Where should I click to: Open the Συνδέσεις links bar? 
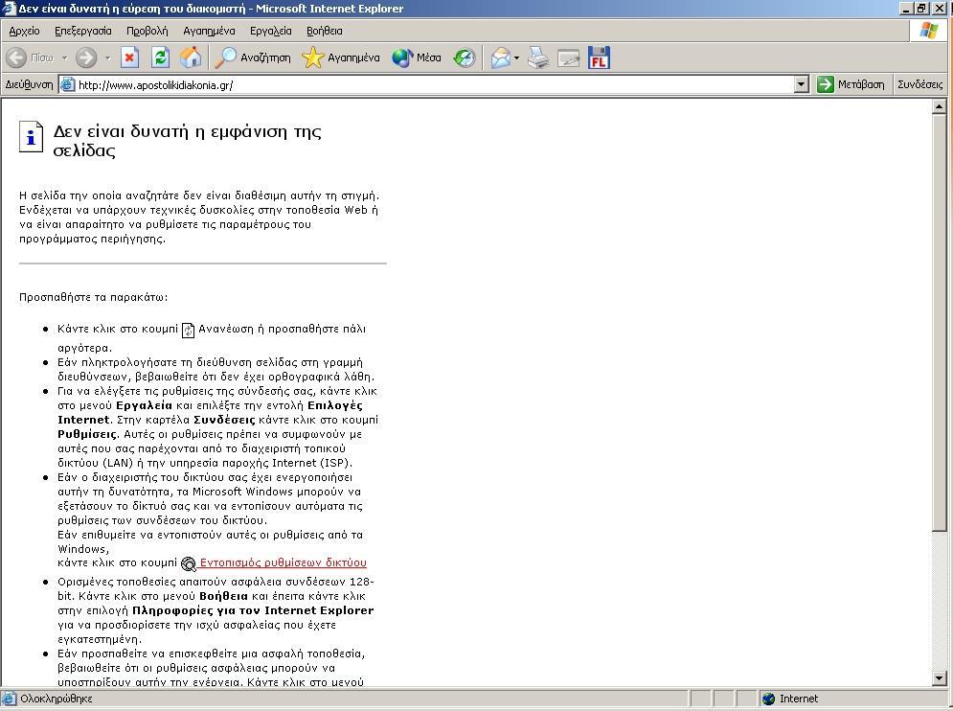(x=920, y=84)
